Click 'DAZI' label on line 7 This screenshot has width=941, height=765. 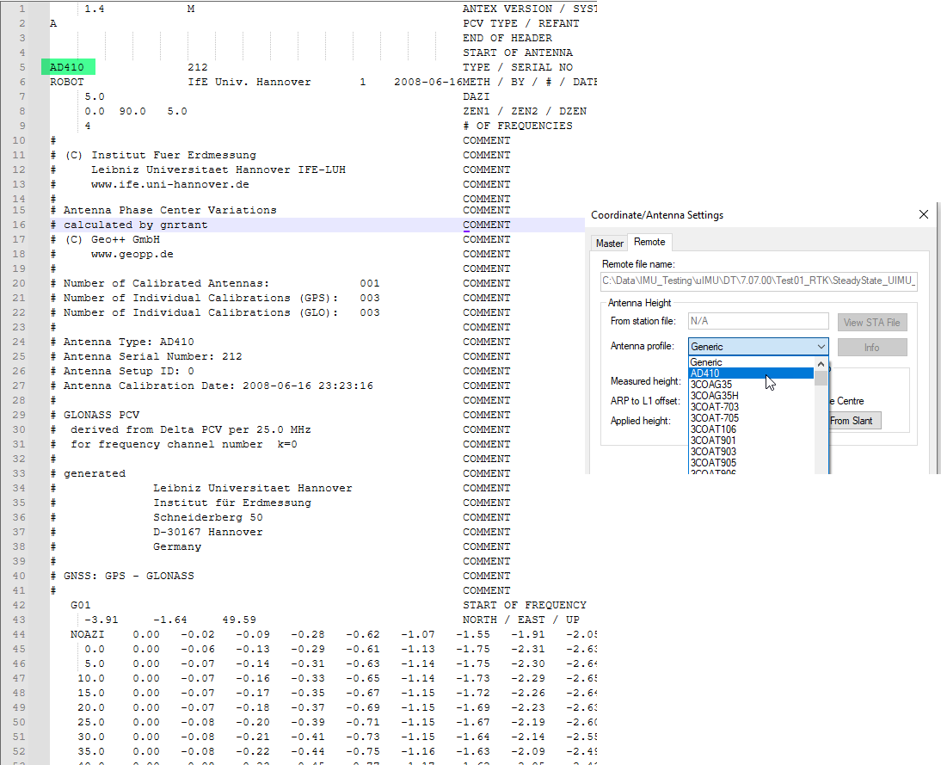click(477, 96)
